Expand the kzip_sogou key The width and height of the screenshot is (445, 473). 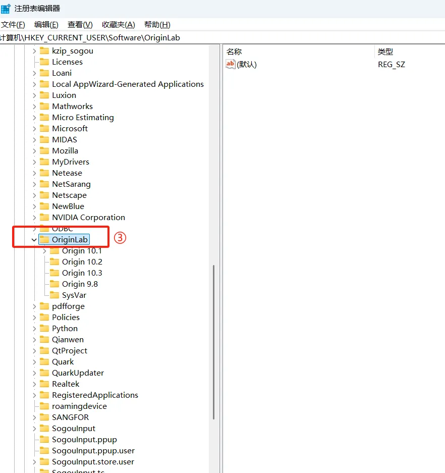(34, 51)
